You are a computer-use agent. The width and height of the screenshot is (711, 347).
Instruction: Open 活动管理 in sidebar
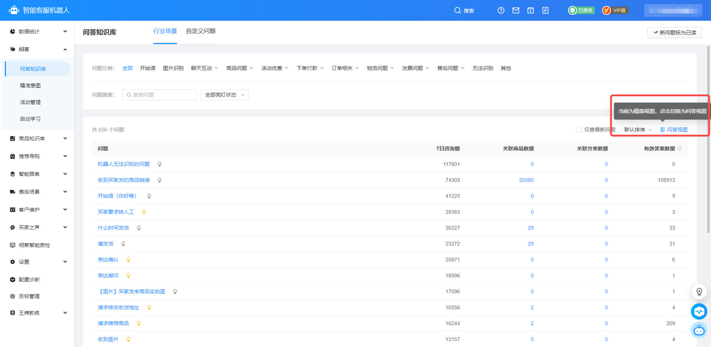pyautogui.click(x=30, y=102)
